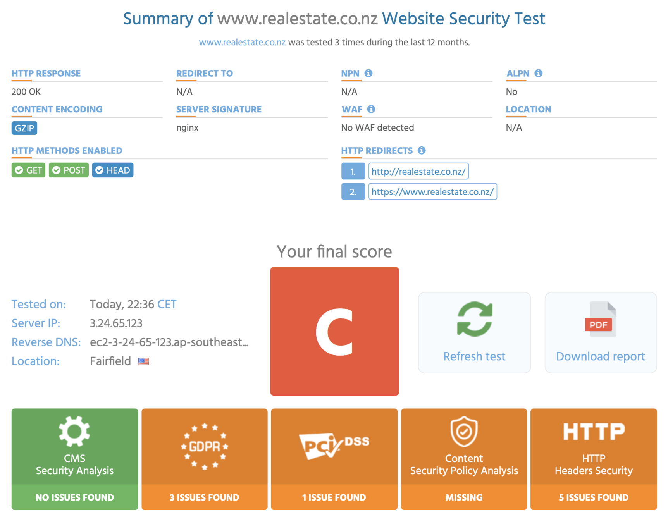668x523 pixels.
Task: Open the Content Security Policy Analysis label
Action: coord(464,464)
